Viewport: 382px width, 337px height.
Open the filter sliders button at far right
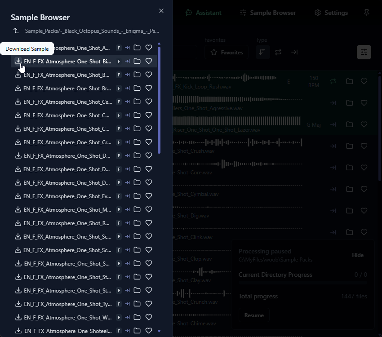tap(364, 52)
